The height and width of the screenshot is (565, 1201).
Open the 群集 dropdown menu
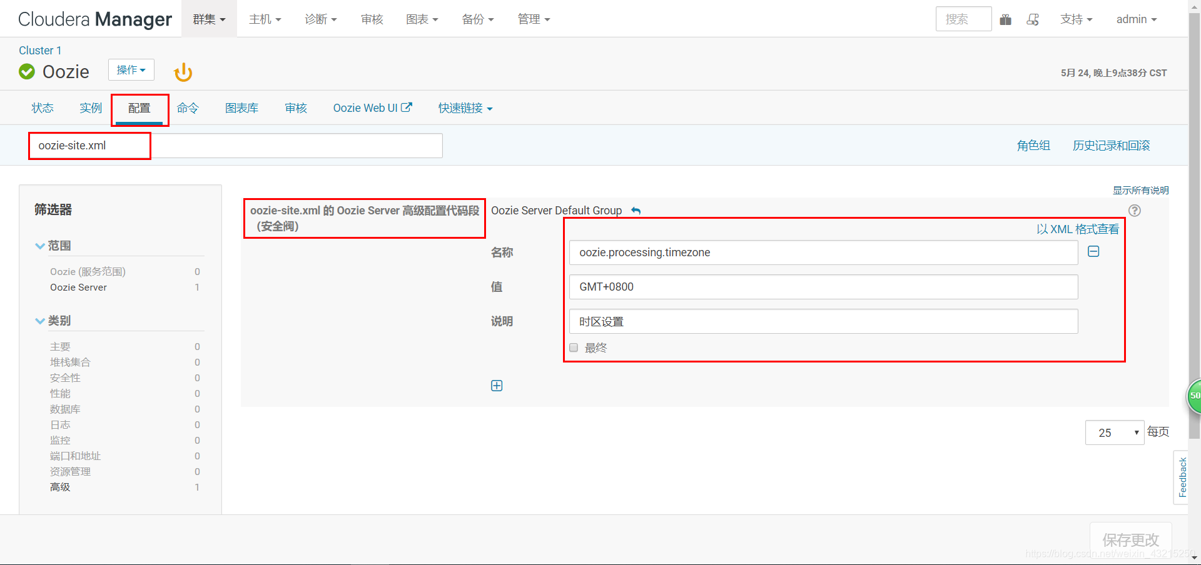tap(209, 19)
